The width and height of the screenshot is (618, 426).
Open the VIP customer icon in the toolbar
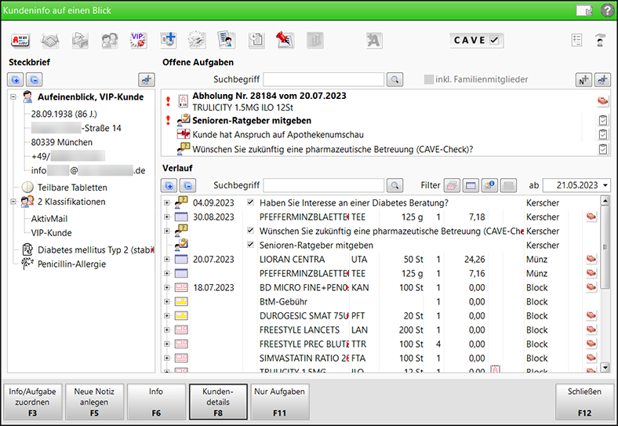point(138,40)
